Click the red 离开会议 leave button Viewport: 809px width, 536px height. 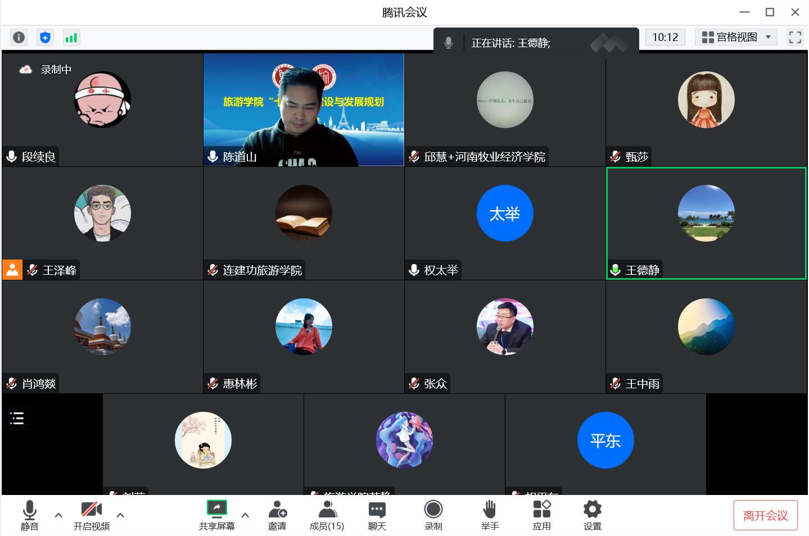[x=765, y=515]
